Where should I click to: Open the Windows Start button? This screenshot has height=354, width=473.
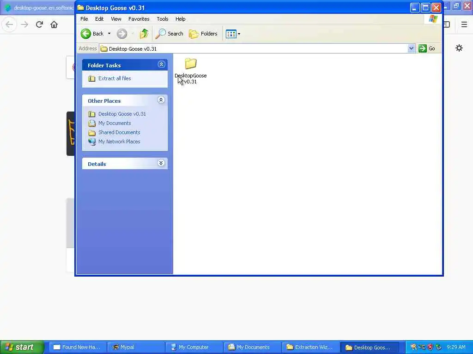[22, 347]
